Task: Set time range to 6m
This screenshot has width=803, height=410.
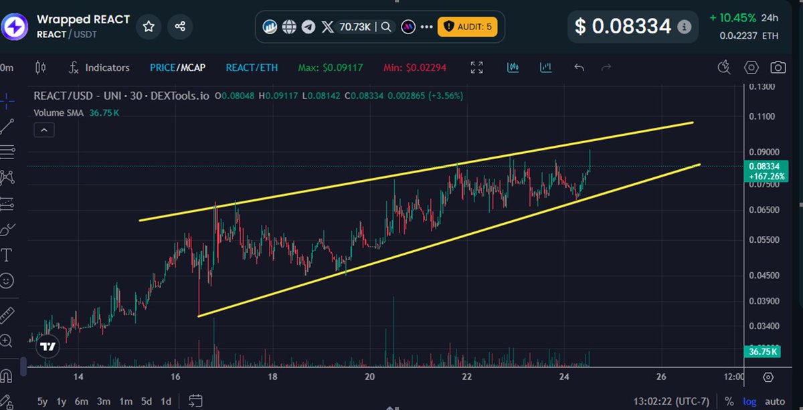Action: (x=82, y=401)
